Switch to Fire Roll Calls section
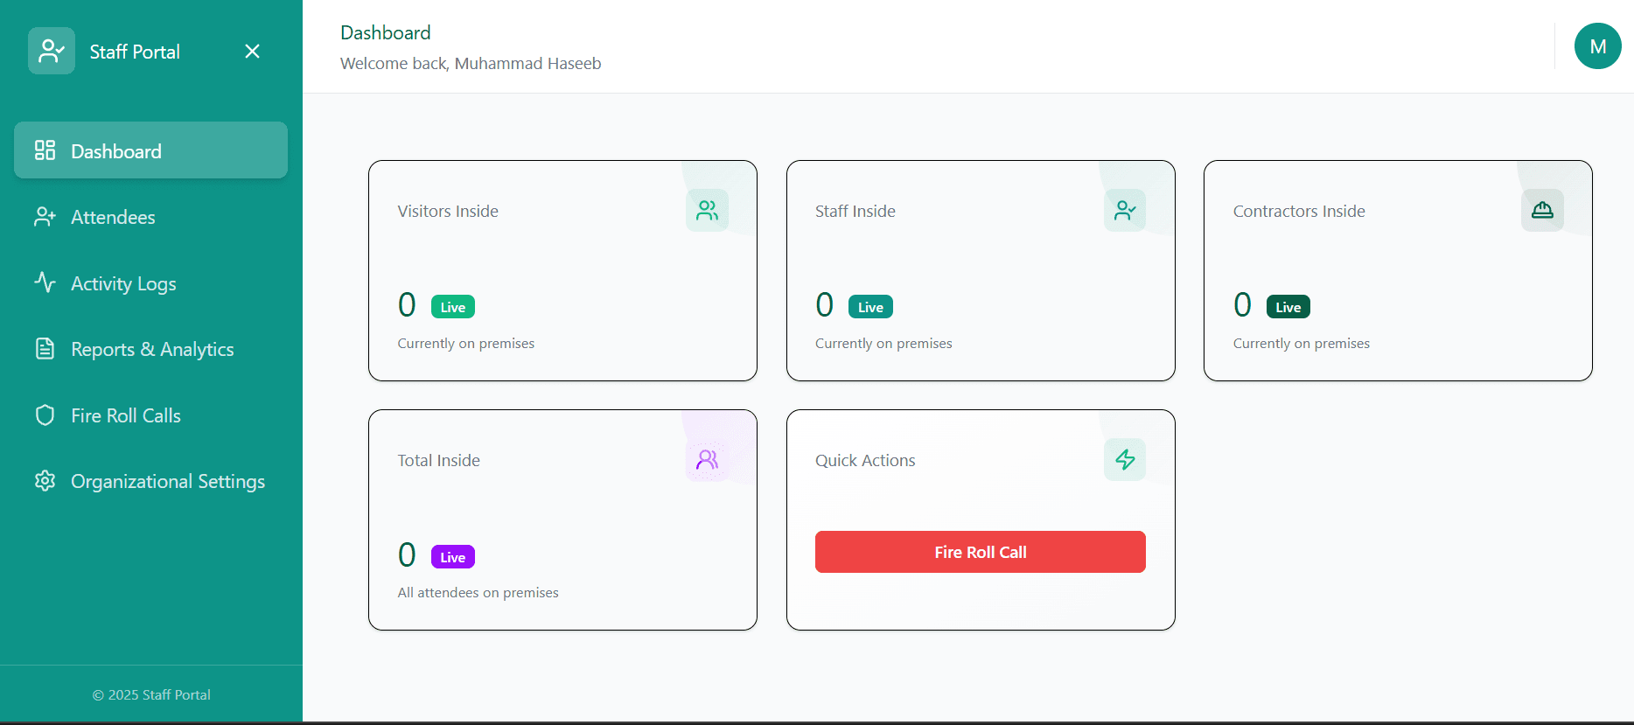This screenshot has height=725, width=1634. 126,415
